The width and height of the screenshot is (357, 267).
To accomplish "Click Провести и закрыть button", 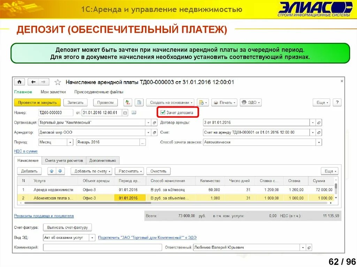I will [37, 103].
